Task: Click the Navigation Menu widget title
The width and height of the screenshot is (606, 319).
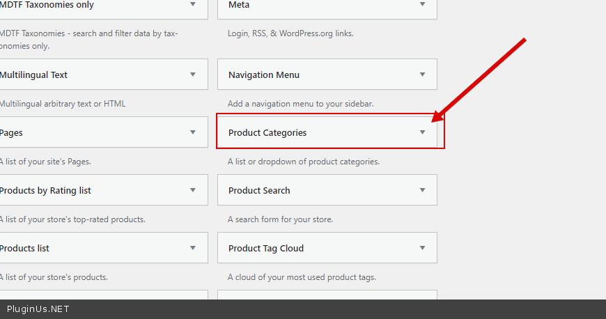Action: 264,75
